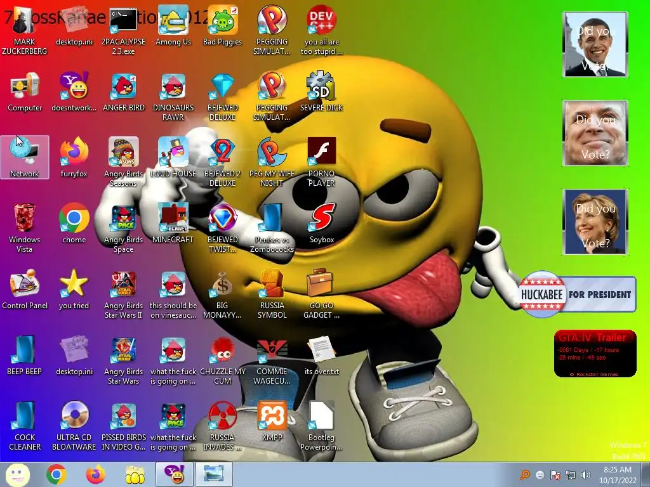Image resolution: width=650 pixels, height=487 pixels.
Task: Click the volume speaker tray icon
Action: 586,475
